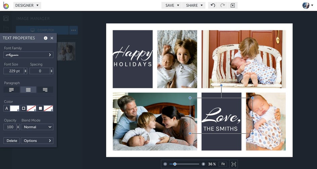
Task: Open the user profile avatar menu
Action: tap(308, 5)
